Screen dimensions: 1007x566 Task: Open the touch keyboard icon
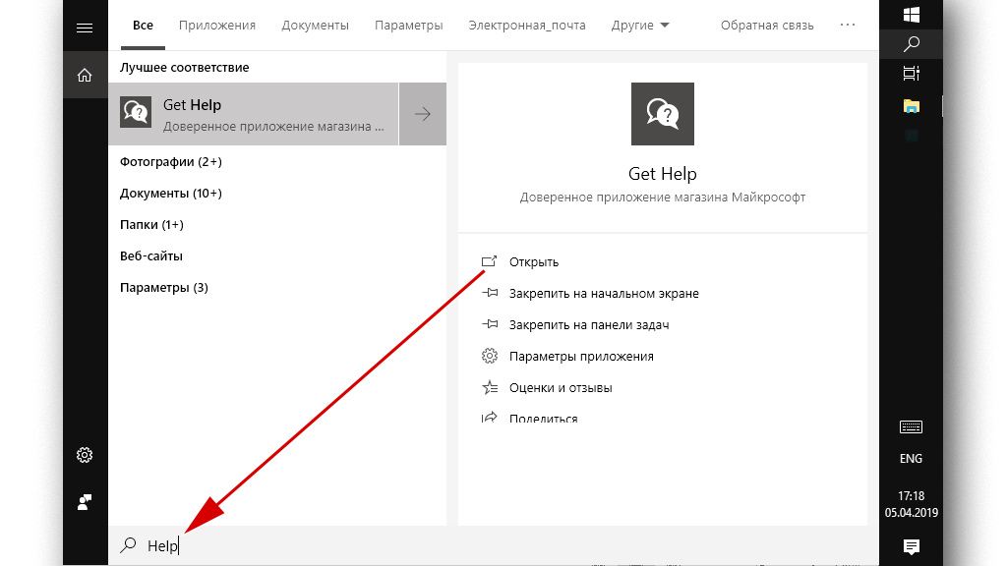(911, 426)
